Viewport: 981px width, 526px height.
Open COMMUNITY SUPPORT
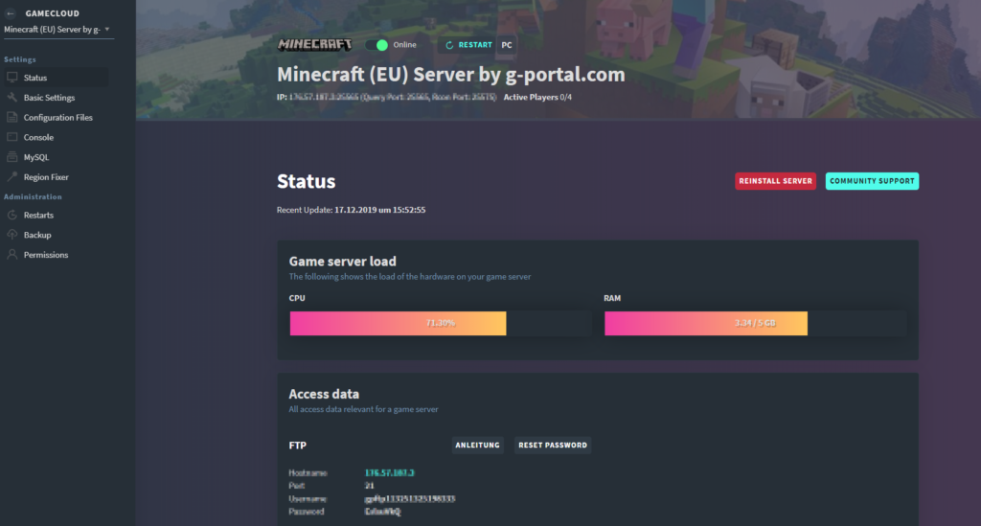(x=872, y=181)
